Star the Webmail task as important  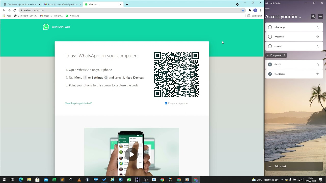[318, 37]
